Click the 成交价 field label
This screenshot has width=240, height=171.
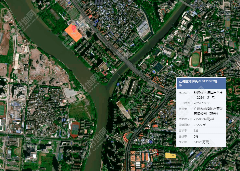click(x=182, y=142)
